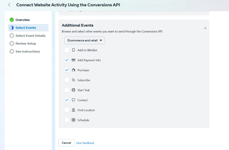
Task: Check the Schedule event checkbox
Action: point(67,120)
